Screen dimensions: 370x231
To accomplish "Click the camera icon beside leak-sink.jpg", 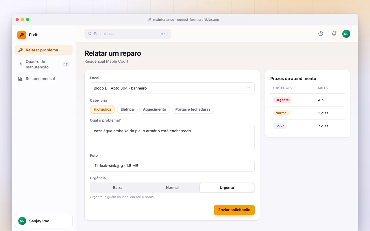I will 96,166.
